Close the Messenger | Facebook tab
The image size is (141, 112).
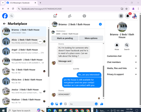[35, 3]
